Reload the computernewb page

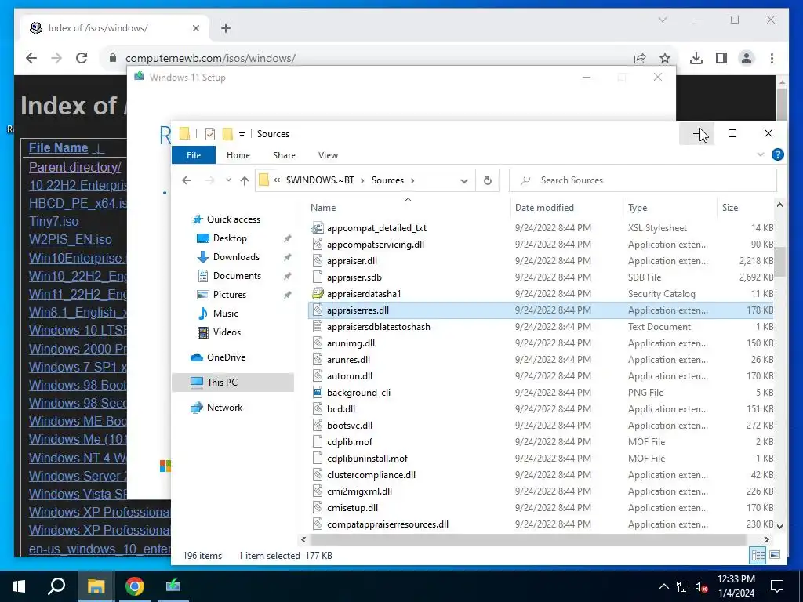tap(82, 58)
